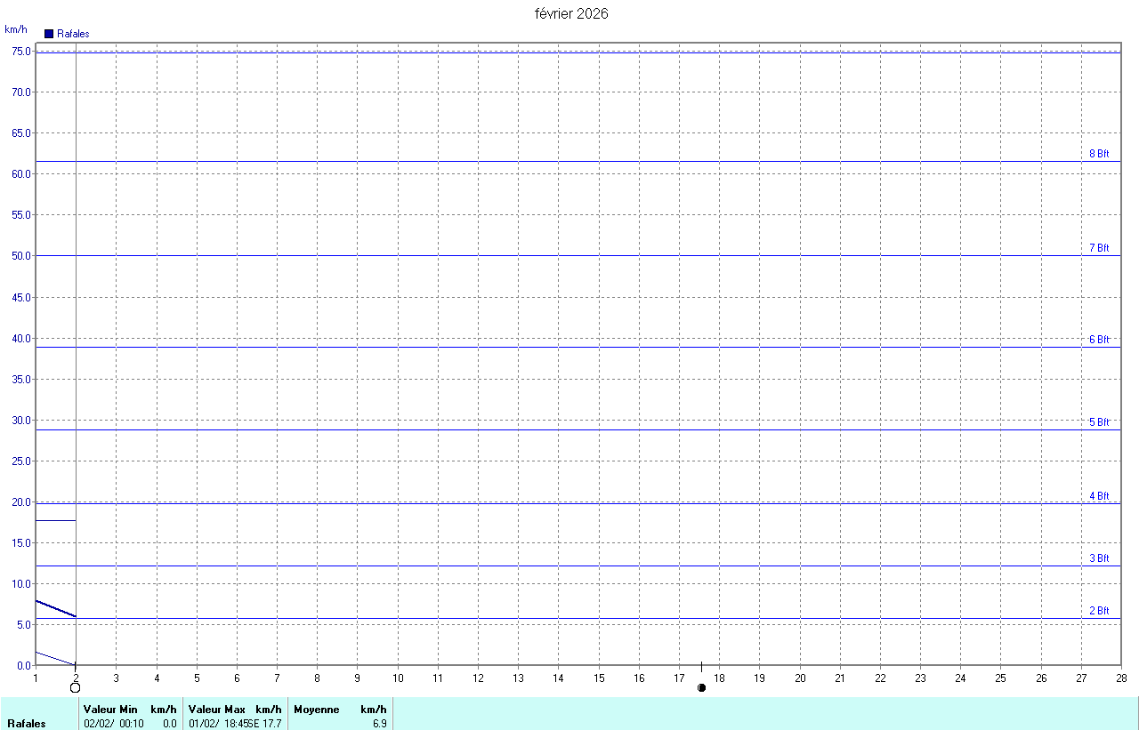Click the new moon icon near day 17
Viewport: 1139px width, 730px height.
coord(701,687)
